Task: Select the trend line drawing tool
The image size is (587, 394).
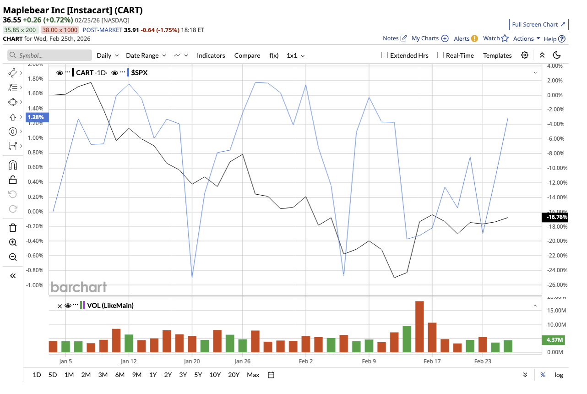Action: (x=13, y=73)
